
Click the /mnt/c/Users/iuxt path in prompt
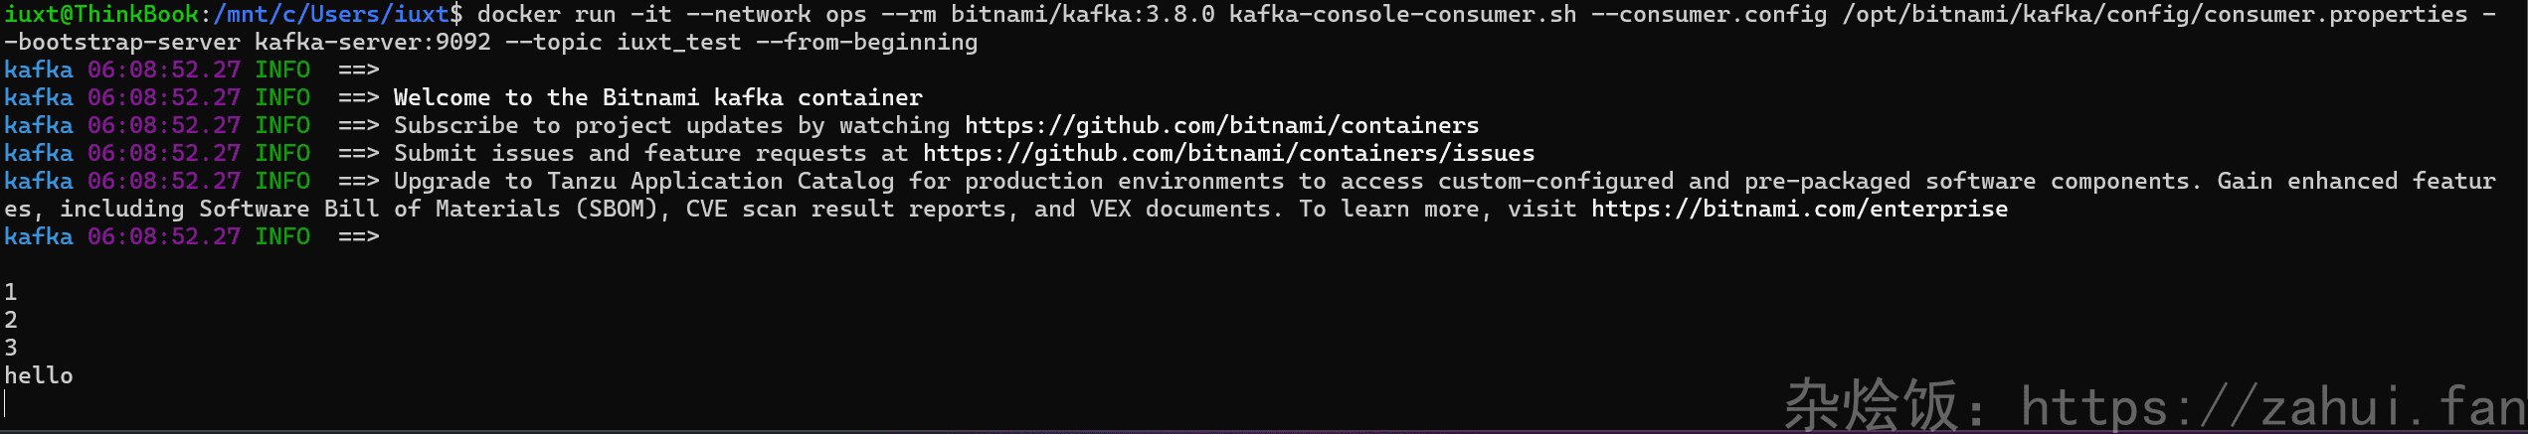coord(331,14)
